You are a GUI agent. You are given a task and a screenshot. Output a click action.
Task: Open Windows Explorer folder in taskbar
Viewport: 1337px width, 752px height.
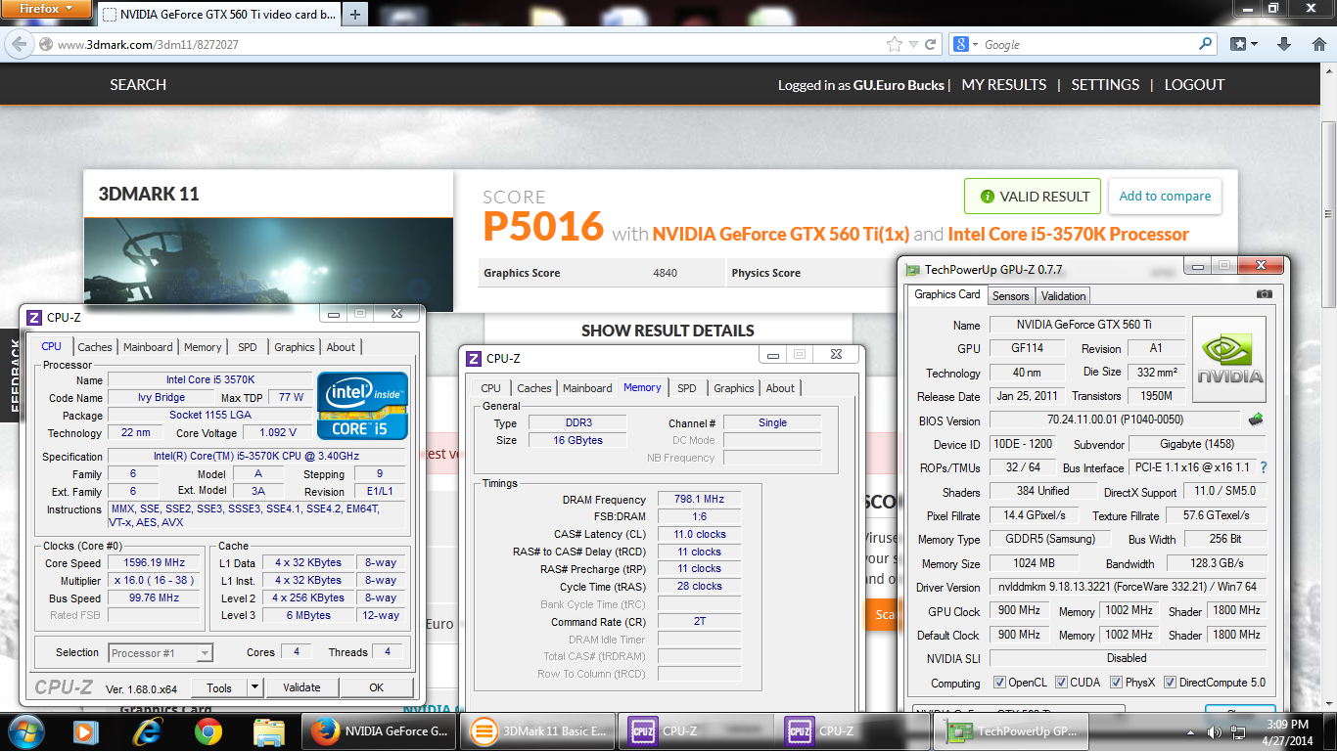point(268,730)
